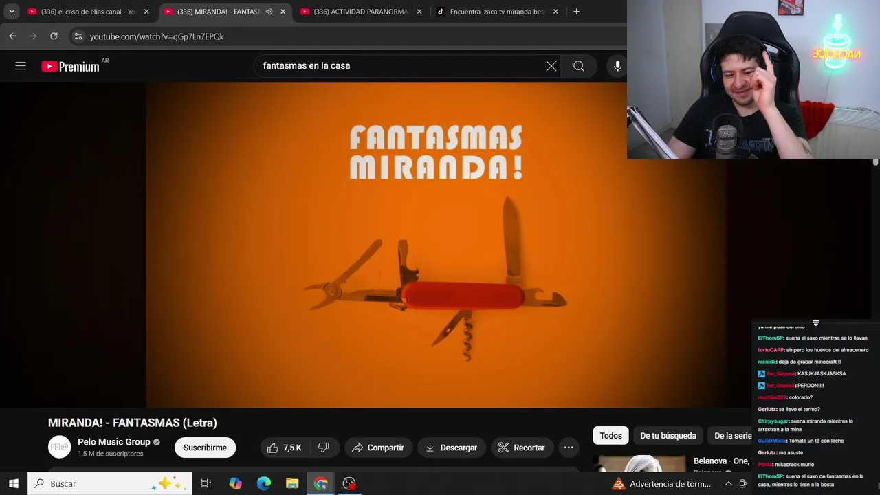Open the tab search dropdown
The image size is (880, 495).
click(12, 12)
